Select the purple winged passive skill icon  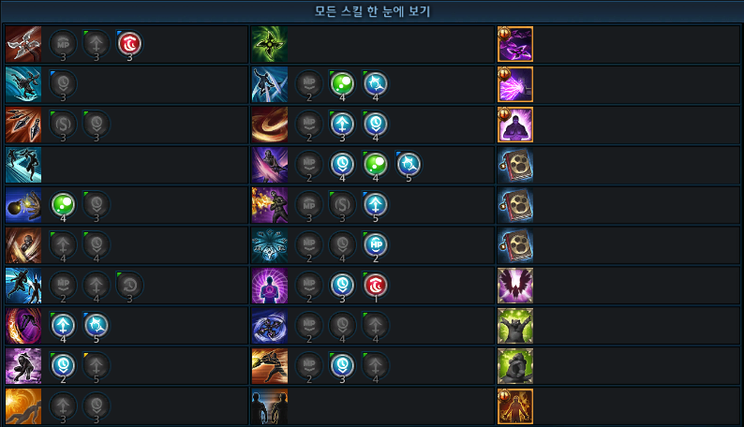point(515,286)
